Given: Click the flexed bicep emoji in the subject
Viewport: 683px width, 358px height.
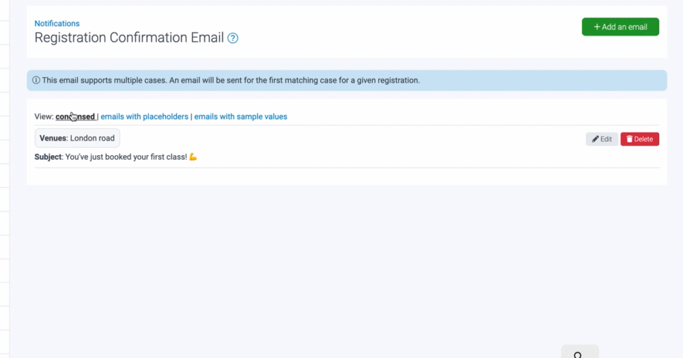Looking at the screenshot, I should pos(193,157).
